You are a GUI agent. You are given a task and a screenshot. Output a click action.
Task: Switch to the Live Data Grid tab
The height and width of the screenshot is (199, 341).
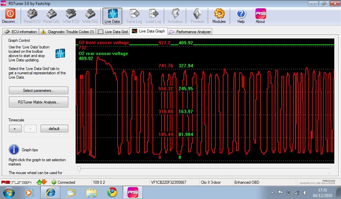pyautogui.click(x=113, y=32)
